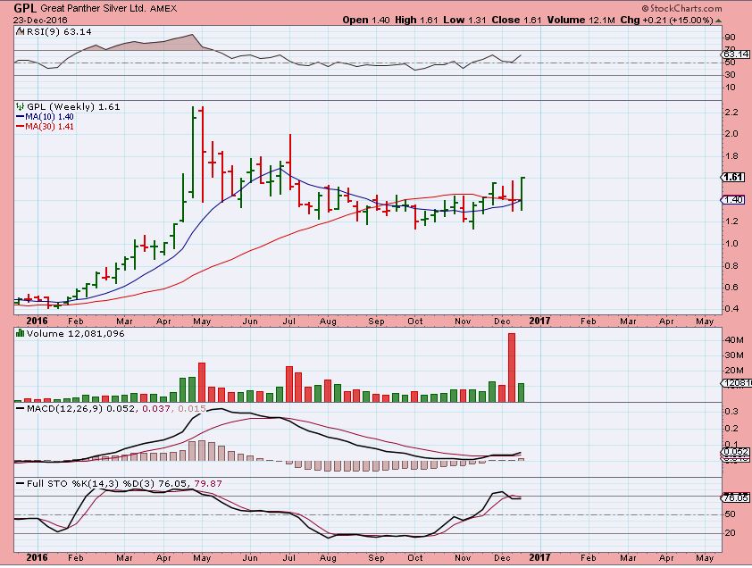Click the 90 label on the RSI axis
The image size is (752, 568).
click(x=731, y=38)
